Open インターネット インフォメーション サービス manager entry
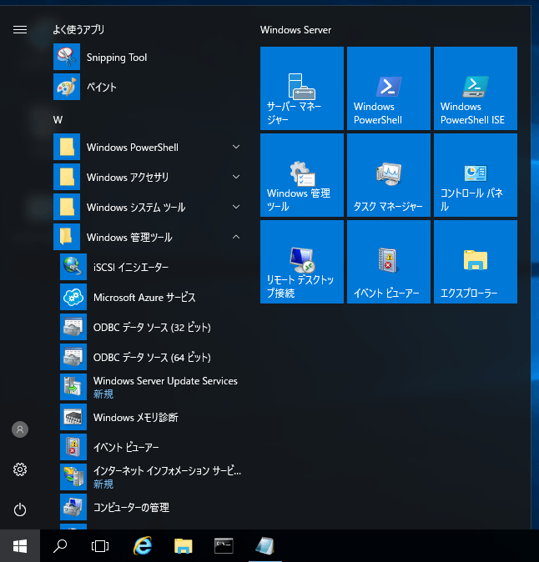Image resolution: width=539 pixels, height=562 pixels. tap(151, 477)
